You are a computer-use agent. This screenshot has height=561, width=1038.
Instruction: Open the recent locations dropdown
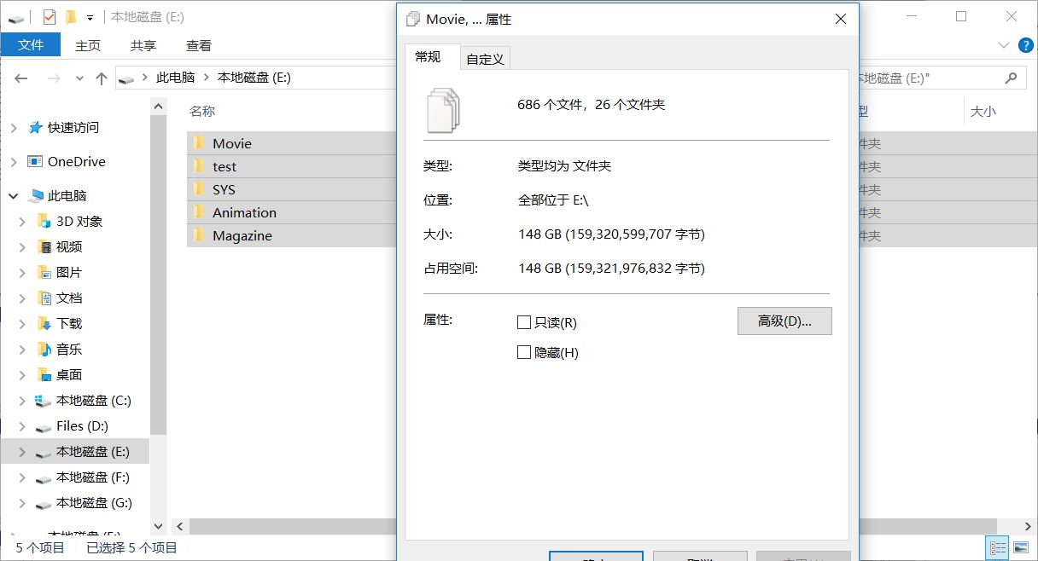[79, 78]
